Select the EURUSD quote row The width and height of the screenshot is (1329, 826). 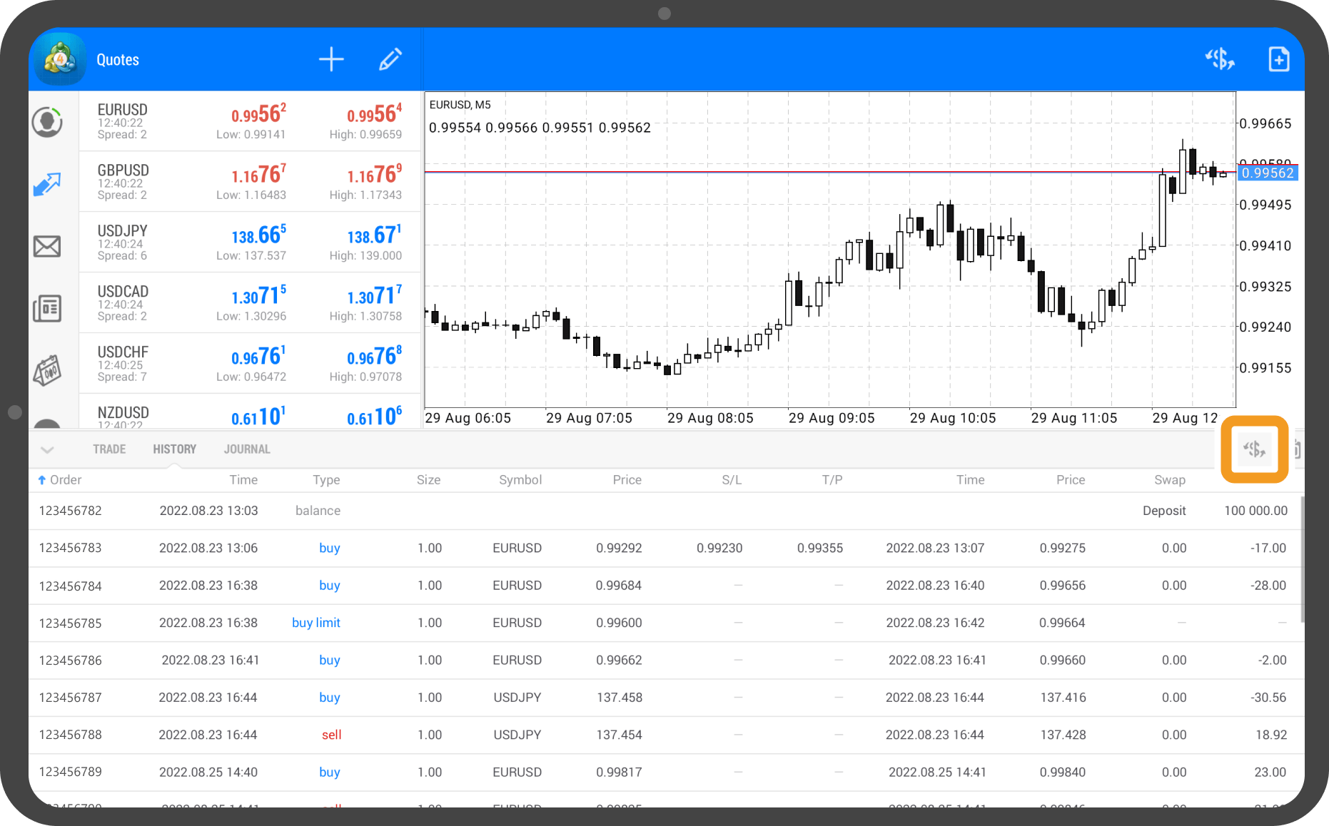coord(250,121)
